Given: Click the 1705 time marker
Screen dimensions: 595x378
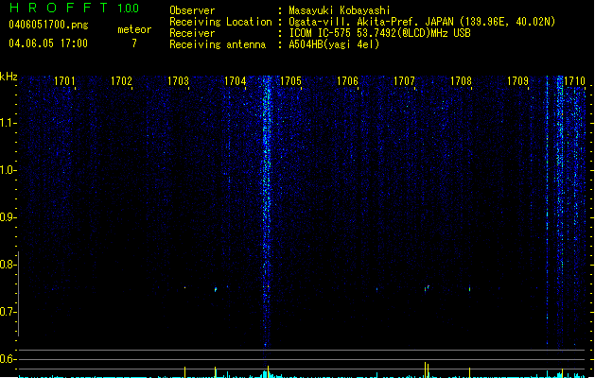Looking at the screenshot, I should coord(290,81).
